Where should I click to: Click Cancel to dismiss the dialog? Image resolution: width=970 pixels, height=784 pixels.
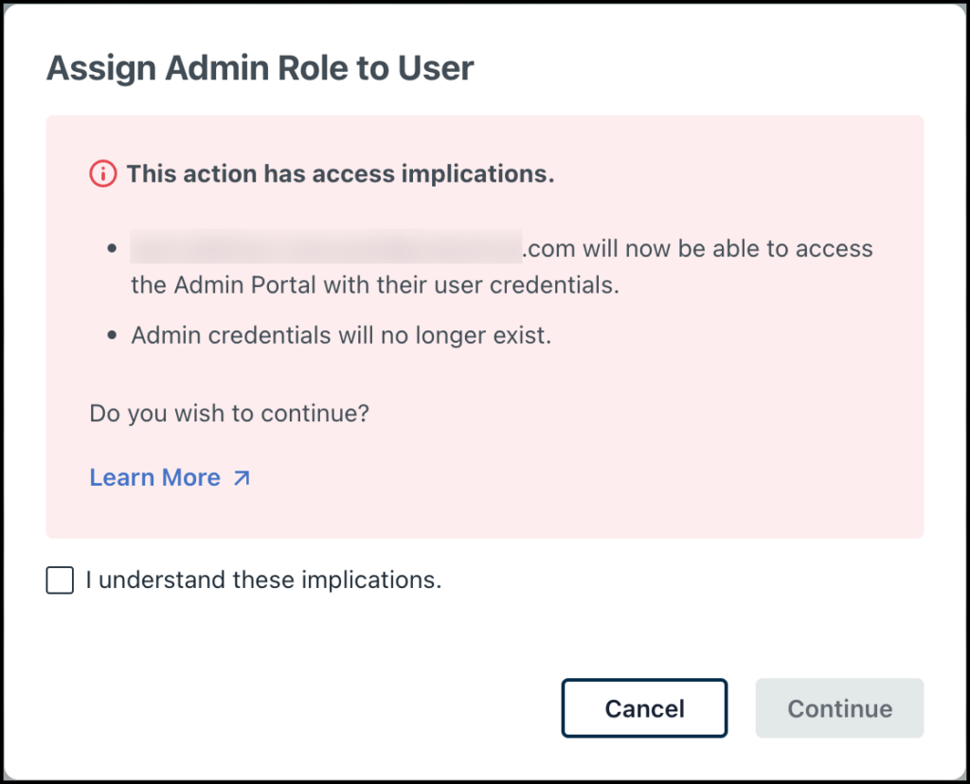click(644, 708)
